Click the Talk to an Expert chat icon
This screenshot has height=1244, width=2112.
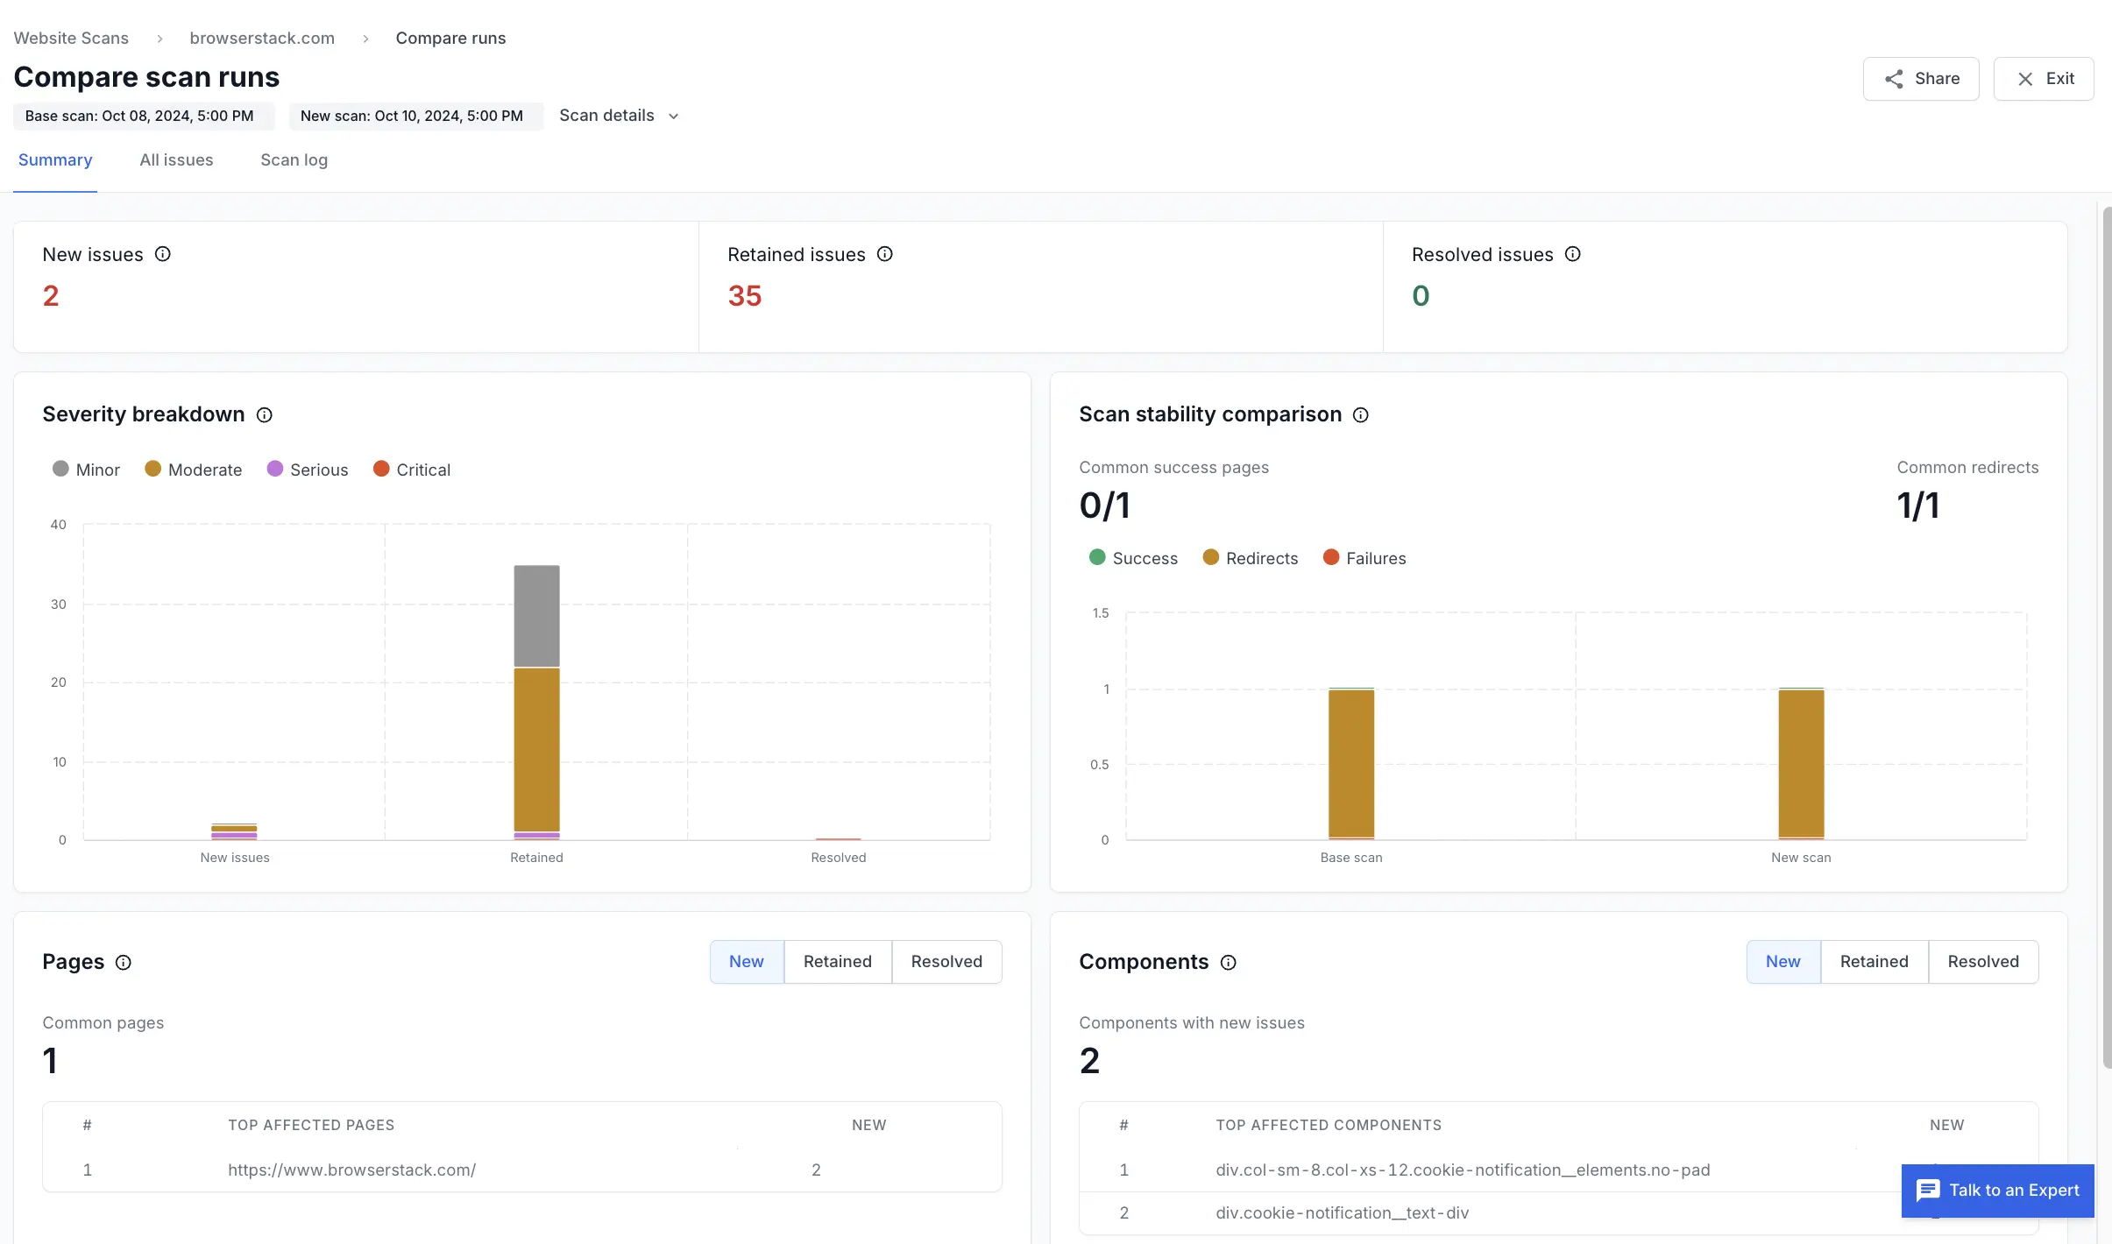point(1928,1191)
